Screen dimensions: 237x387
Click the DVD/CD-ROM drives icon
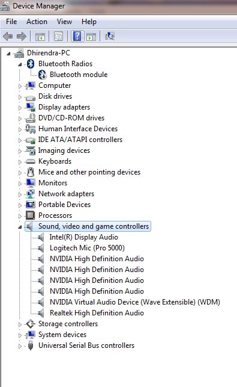click(x=31, y=118)
